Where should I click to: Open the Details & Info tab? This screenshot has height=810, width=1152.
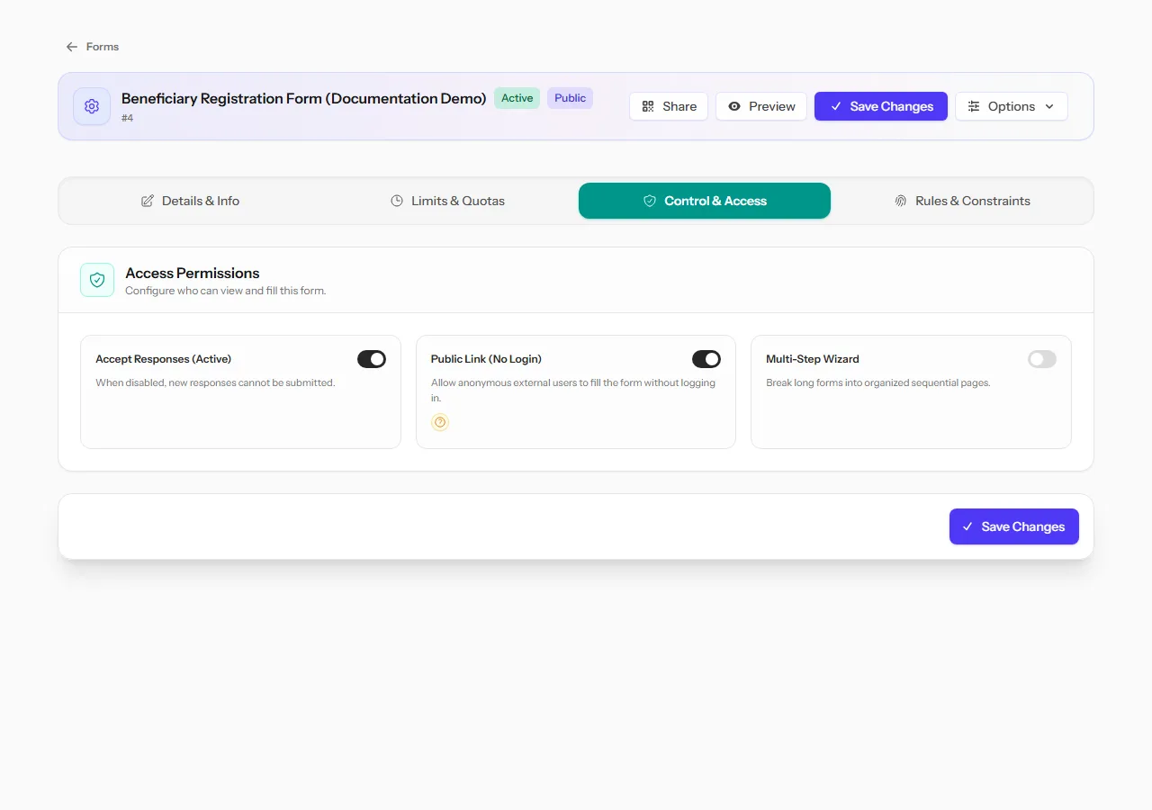[191, 201]
